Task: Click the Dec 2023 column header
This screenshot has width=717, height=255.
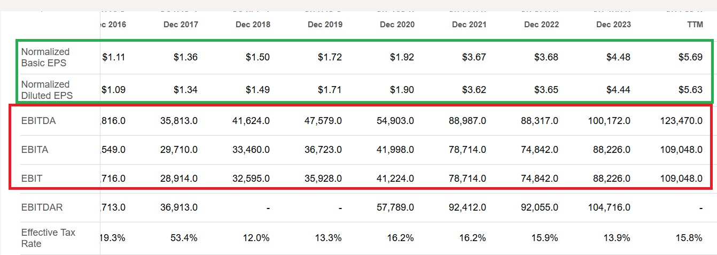Action: [613, 25]
